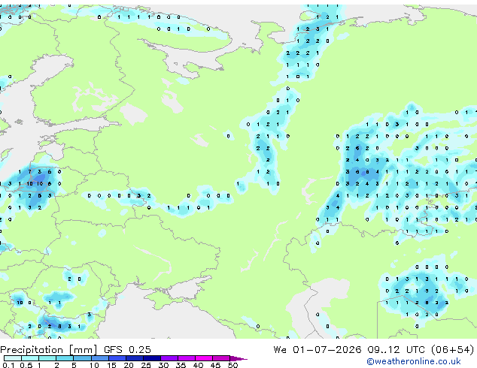The image size is (477, 368).
Task: Select the 2–5 mm legend swatch
Action: tap(65, 358)
